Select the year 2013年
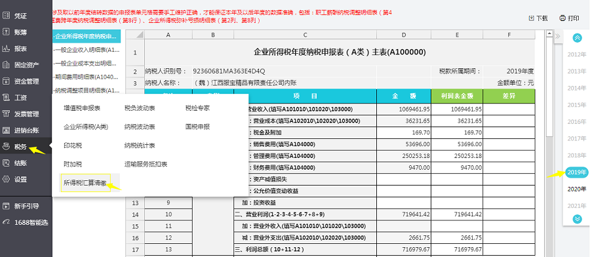Image resolution: width=590 pixels, height=257 pixels. click(577, 71)
